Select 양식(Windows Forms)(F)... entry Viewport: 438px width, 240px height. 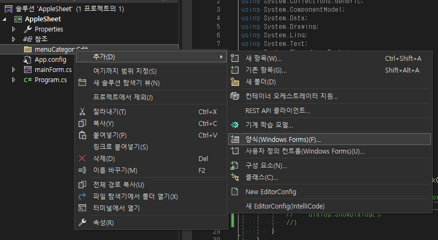pyautogui.click(x=329, y=139)
